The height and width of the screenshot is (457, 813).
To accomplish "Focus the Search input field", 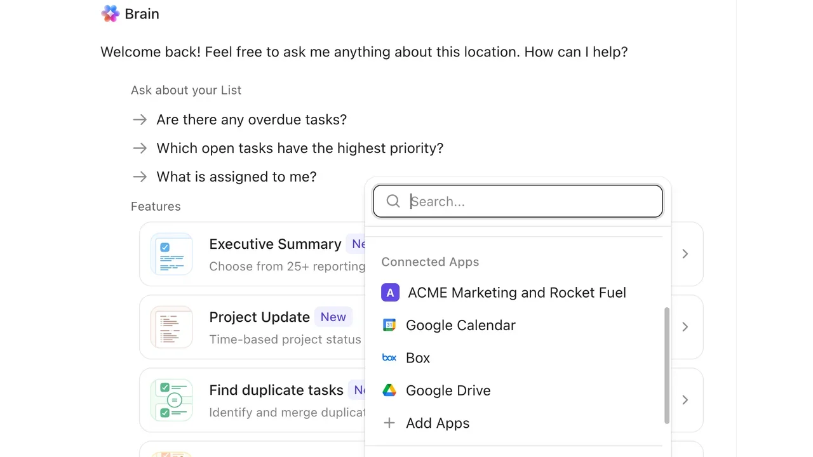I will pyautogui.click(x=518, y=201).
